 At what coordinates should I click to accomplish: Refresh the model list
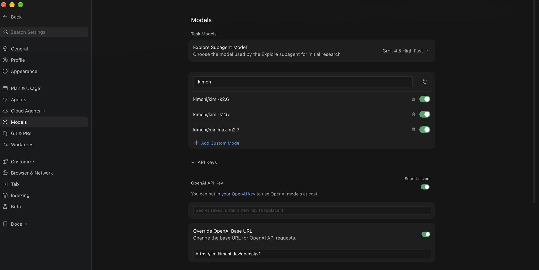(425, 82)
